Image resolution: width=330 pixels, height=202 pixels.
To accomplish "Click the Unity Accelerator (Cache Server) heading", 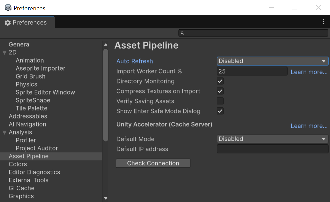I will coord(164,124).
